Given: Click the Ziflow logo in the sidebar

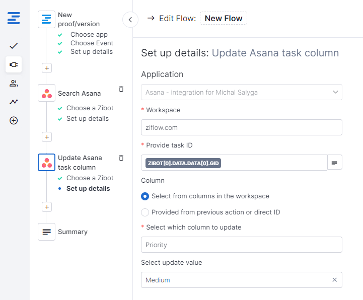Looking at the screenshot, I should pos(14,19).
